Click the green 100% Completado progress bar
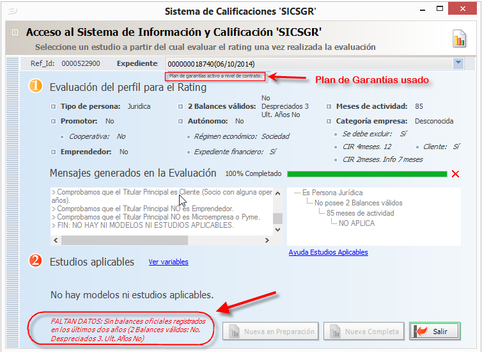The height and width of the screenshot is (352, 482). point(367,174)
